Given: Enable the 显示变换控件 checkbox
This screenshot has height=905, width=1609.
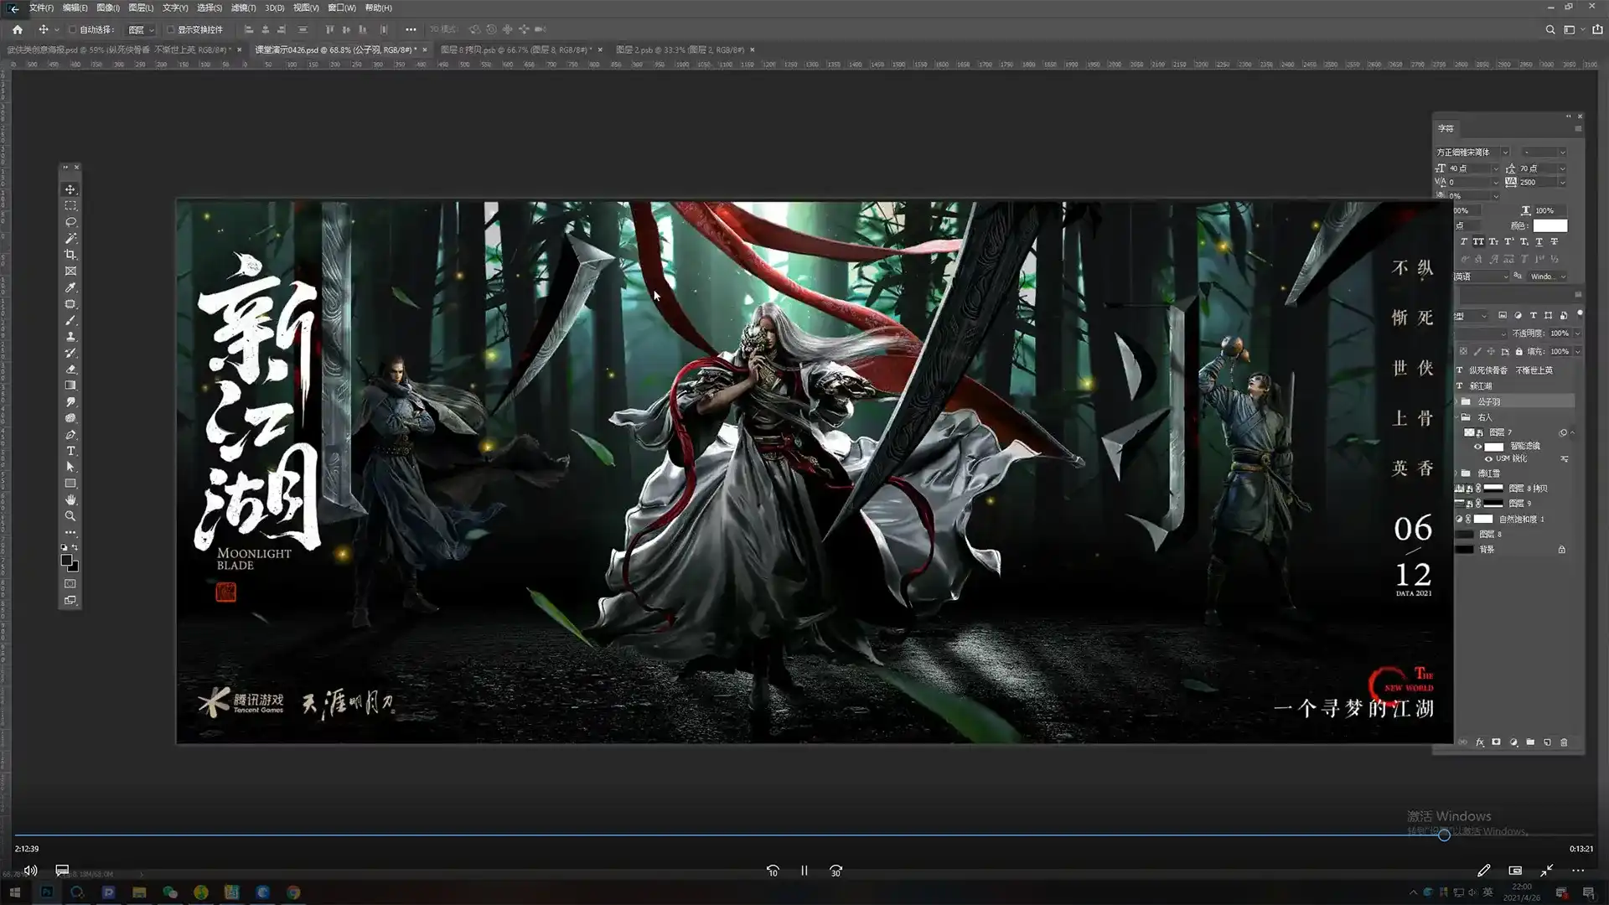Looking at the screenshot, I should 171,29.
